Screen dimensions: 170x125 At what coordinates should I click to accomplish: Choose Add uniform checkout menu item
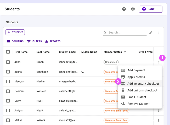(x=140, y=90)
